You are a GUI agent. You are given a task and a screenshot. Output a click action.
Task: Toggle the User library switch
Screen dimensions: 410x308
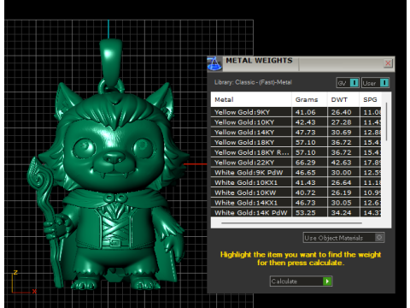coord(375,83)
